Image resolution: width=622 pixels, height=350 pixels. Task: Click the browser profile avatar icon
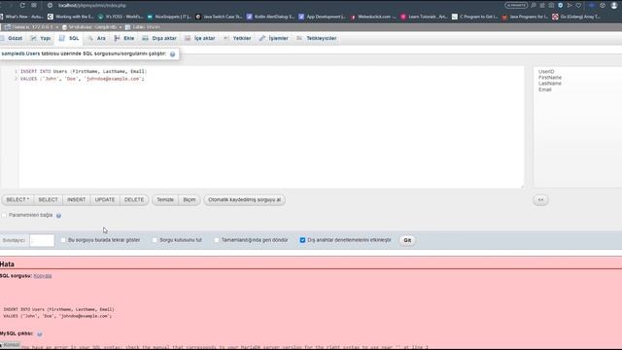pyautogui.click(x=614, y=6)
